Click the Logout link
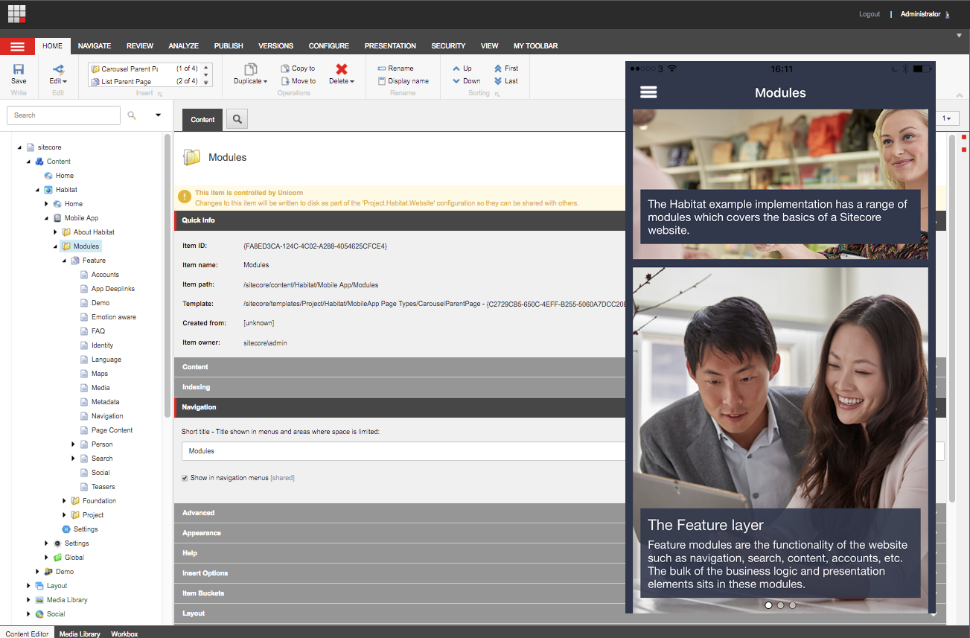 point(869,14)
